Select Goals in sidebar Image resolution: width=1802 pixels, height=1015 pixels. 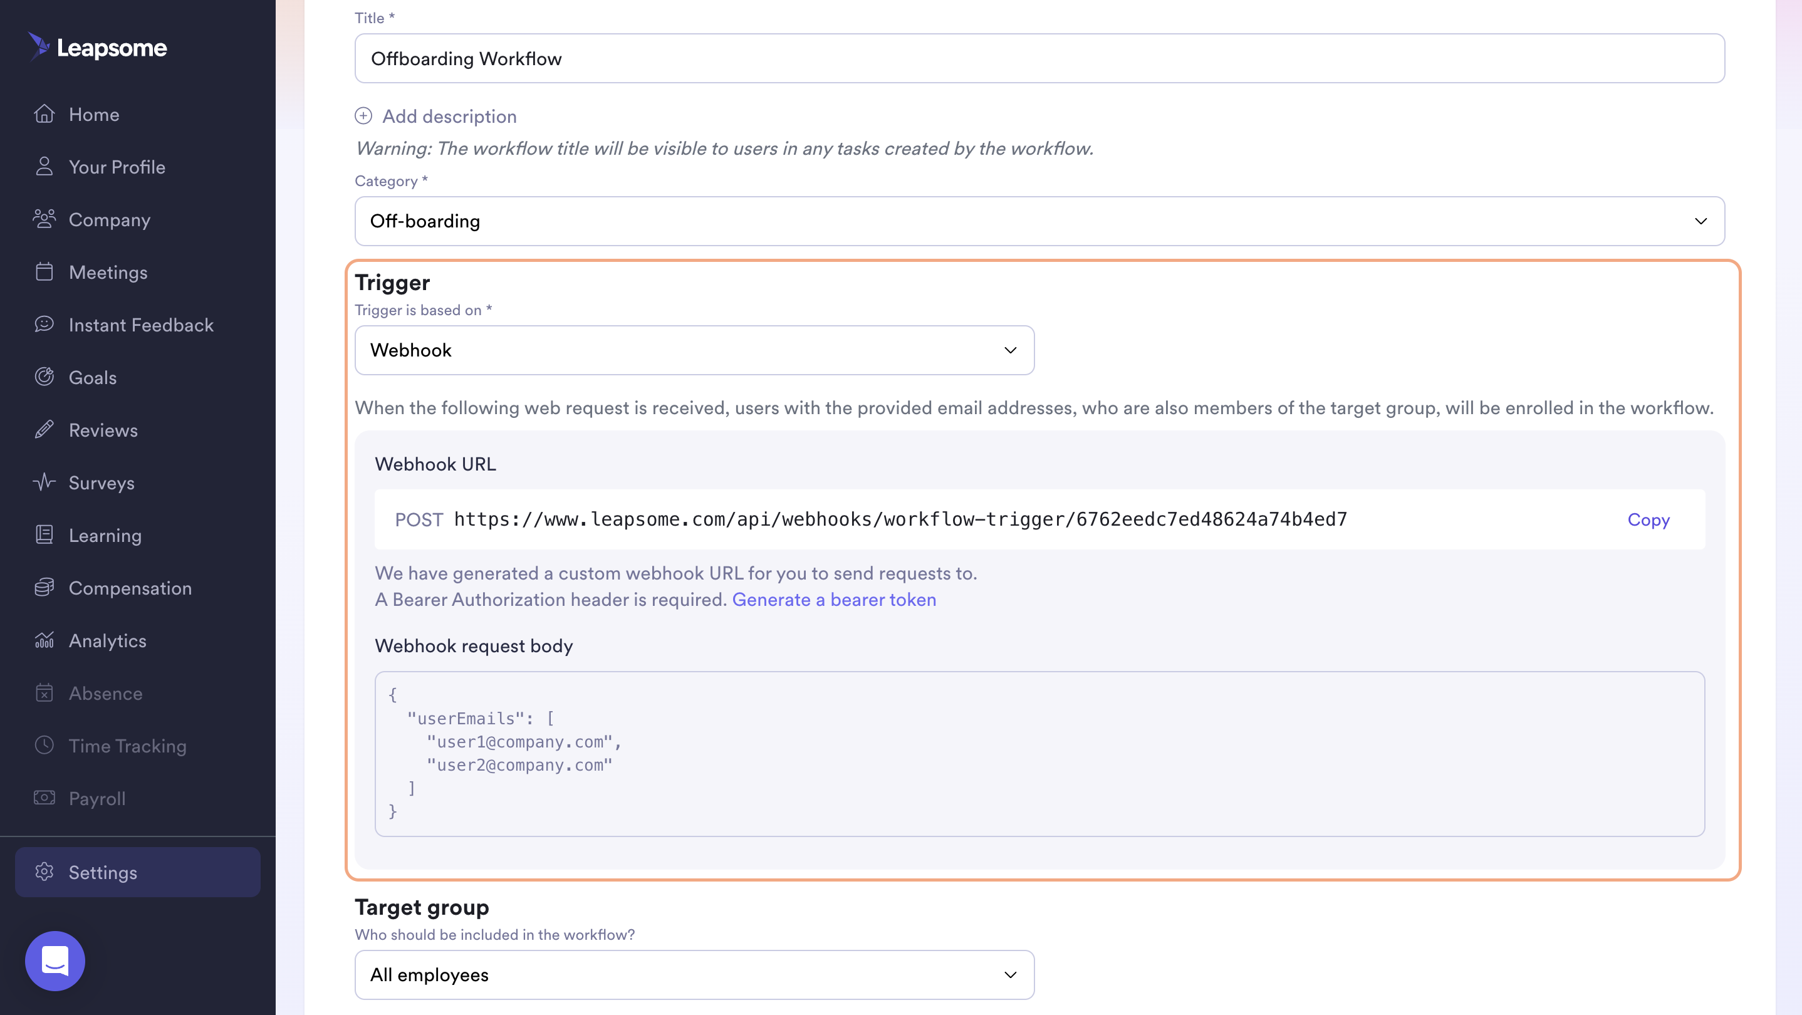[x=92, y=377]
